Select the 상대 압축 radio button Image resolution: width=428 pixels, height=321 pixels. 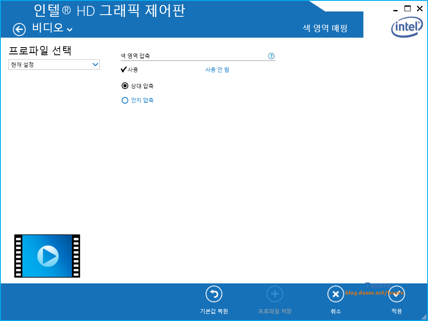125,86
